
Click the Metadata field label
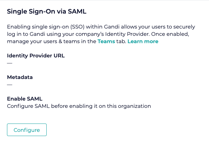(x=20, y=77)
